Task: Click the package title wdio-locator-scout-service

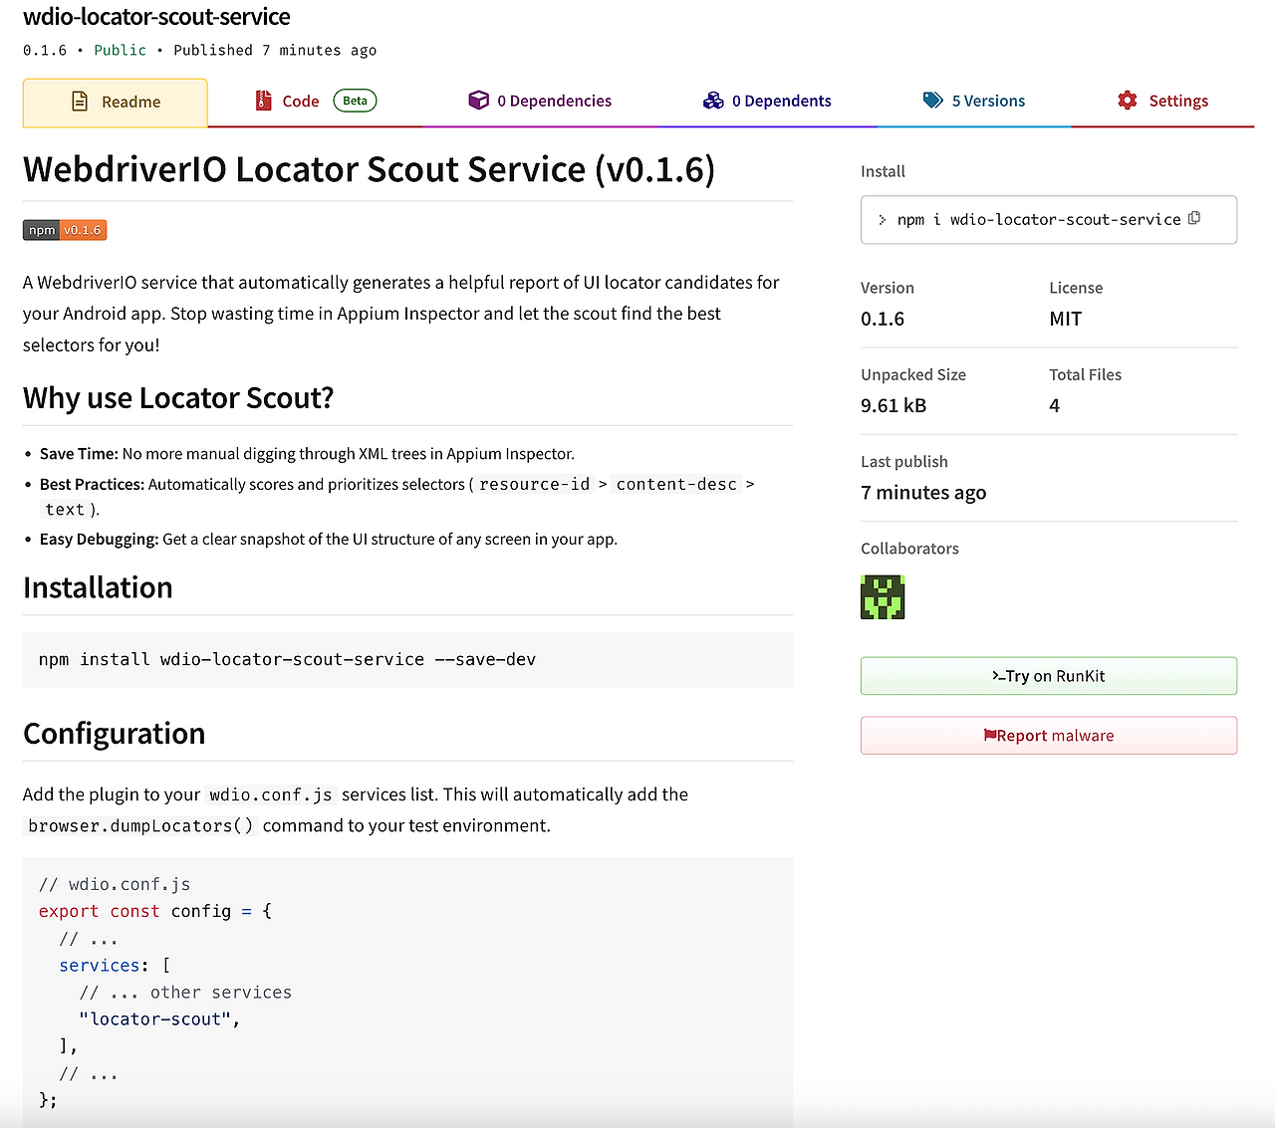Action: [156, 17]
